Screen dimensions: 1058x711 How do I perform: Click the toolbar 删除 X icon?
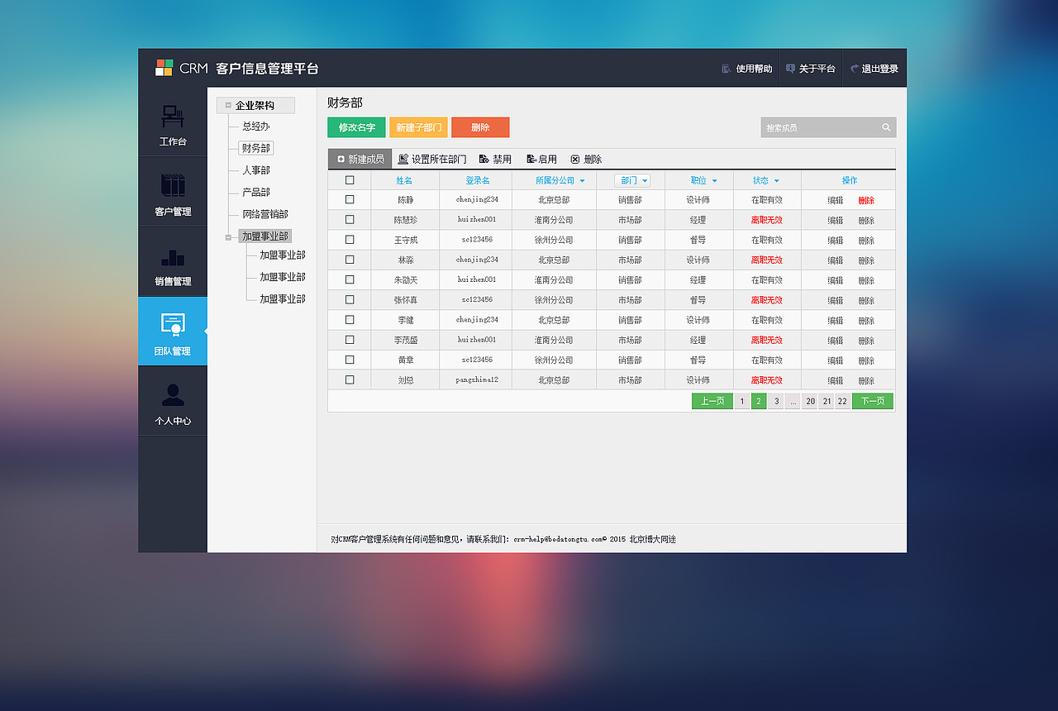tap(575, 159)
